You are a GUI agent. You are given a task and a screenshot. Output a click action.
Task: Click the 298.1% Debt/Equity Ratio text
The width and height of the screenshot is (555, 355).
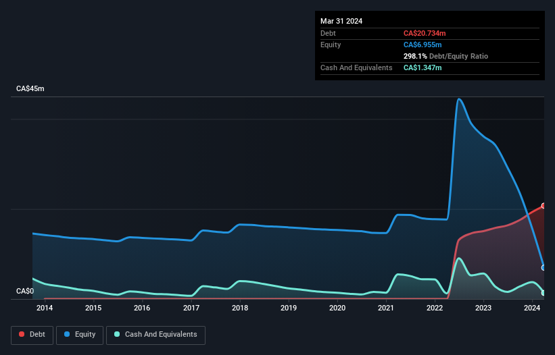tap(445, 56)
